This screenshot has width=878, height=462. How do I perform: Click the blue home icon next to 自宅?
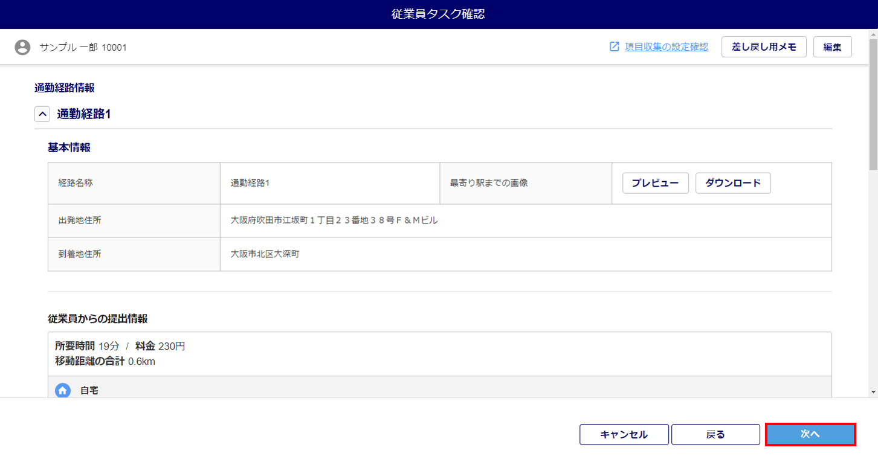point(62,391)
